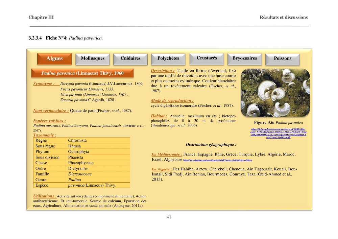The width and height of the screenshot is (338, 239).
Task: Select the Algues category tab
Action: [54, 58]
